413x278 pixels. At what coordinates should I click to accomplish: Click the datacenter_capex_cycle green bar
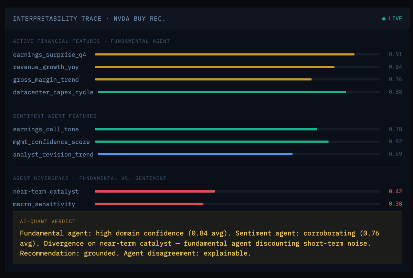pos(222,92)
